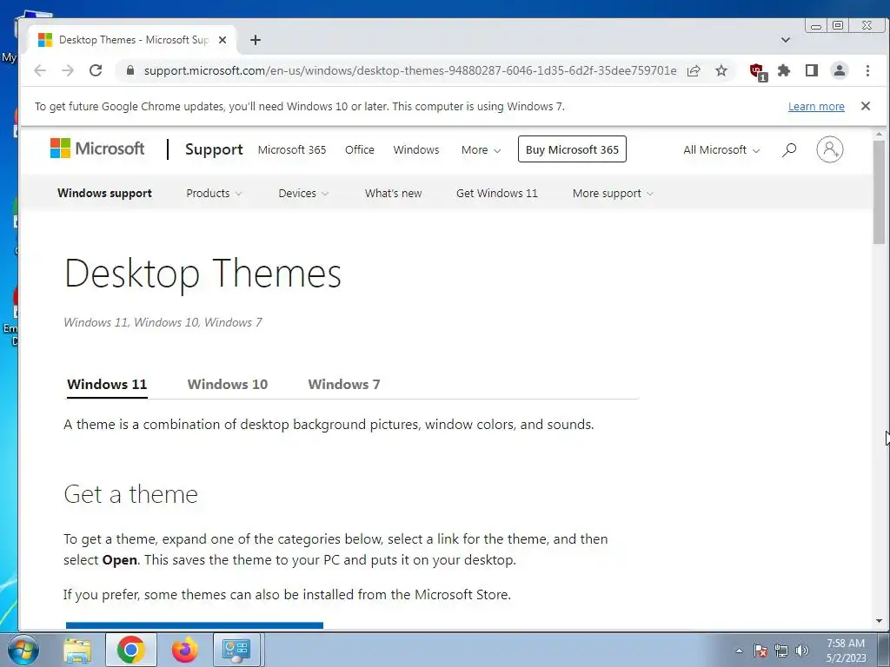The image size is (890, 667).
Task: Click the address bar URL
Action: pyautogui.click(x=410, y=70)
